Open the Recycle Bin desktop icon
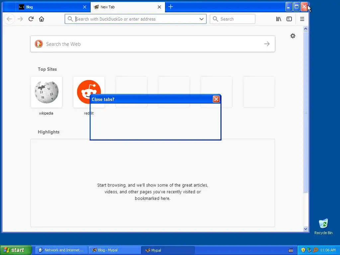 coord(323,226)
